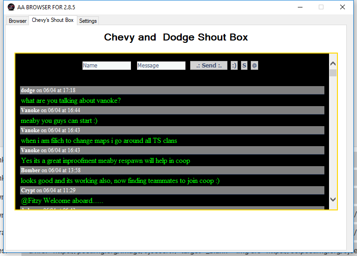
Task: Click message about changing maps and TS clans
Action: tap(99, 141)
